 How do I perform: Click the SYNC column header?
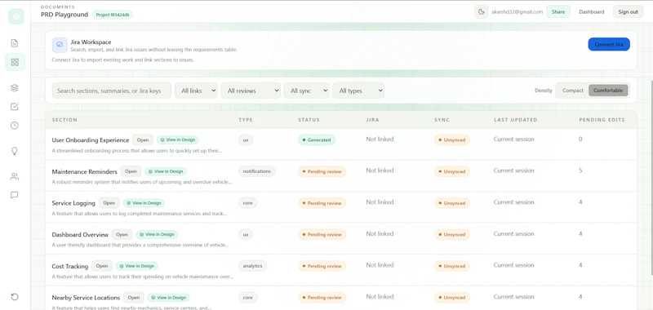(442, 120)
